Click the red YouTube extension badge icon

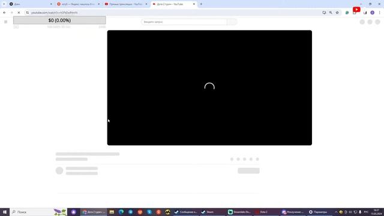coord(356,10)
